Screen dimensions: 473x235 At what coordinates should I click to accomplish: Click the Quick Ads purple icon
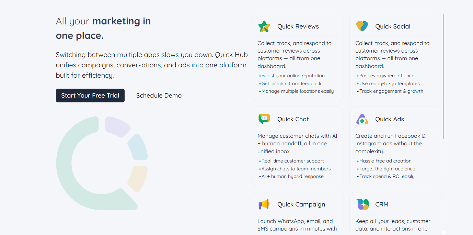362,119
